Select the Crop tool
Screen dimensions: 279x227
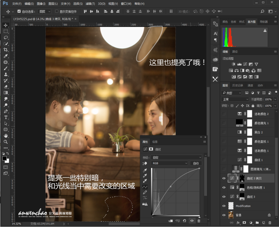(x=6, y=50)
